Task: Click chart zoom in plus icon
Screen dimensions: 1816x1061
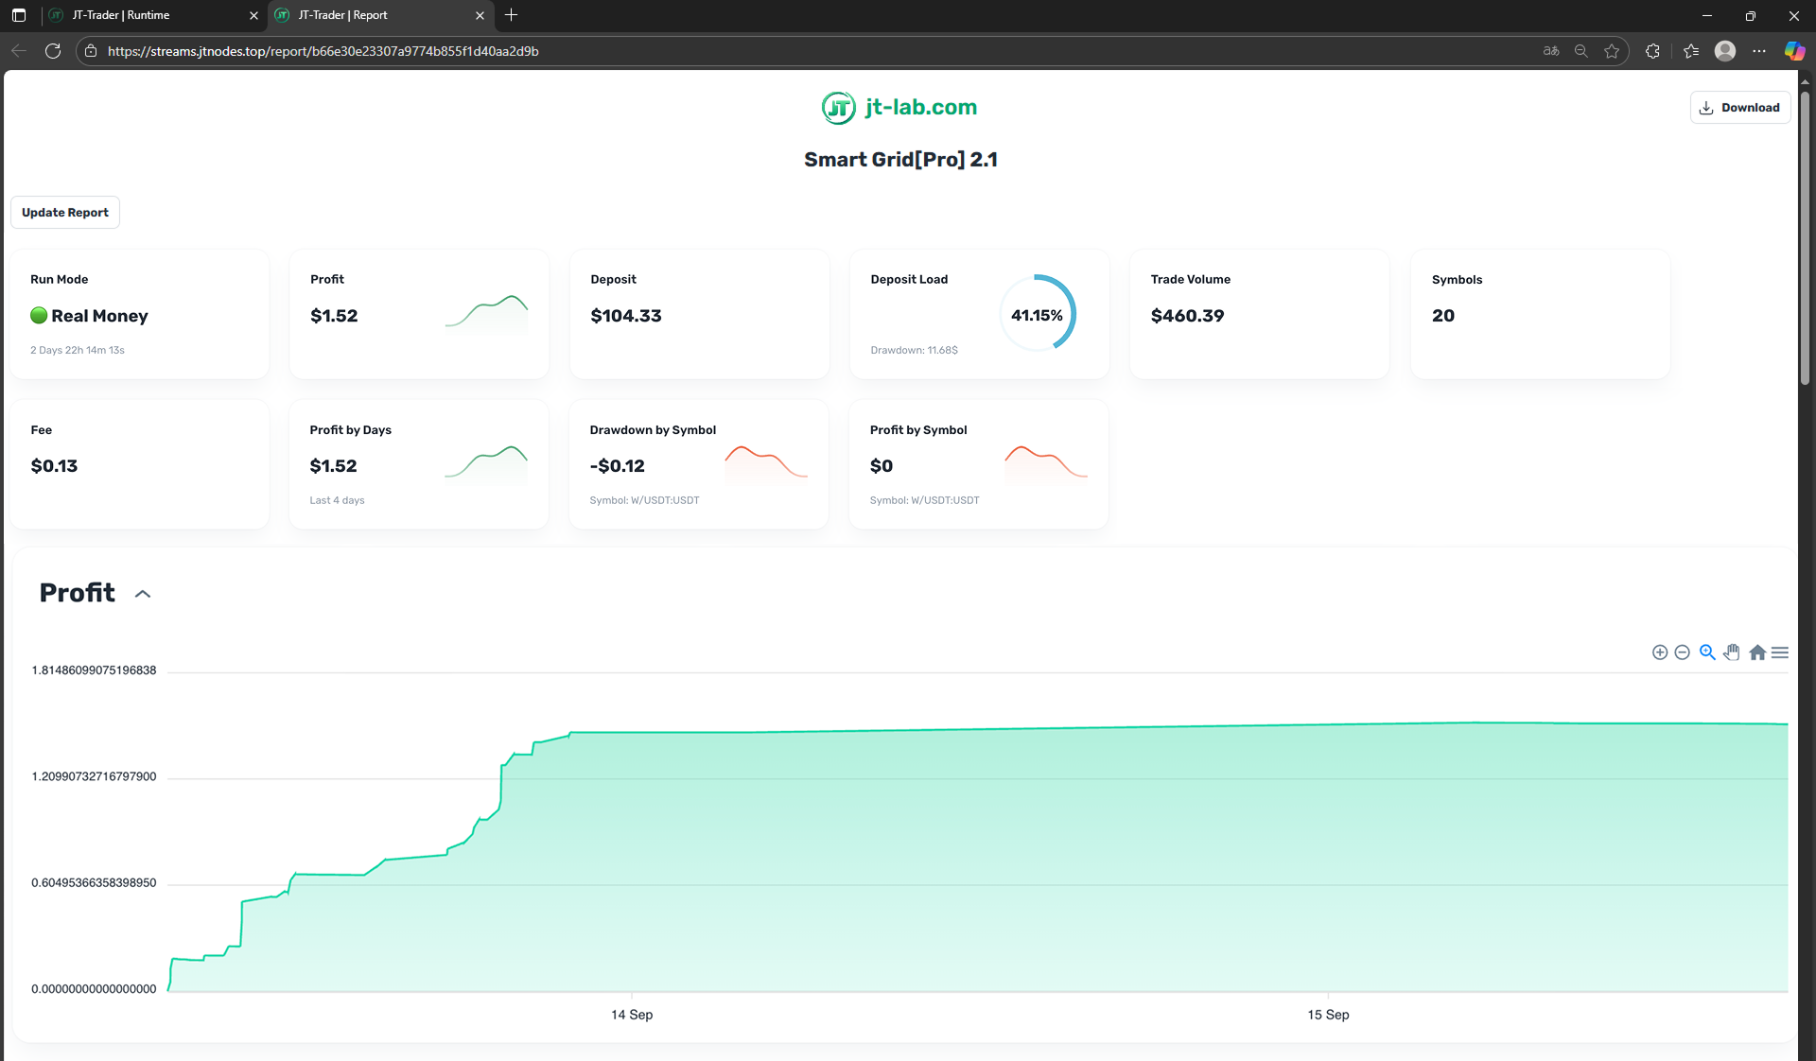Action: pos(1659,652)
